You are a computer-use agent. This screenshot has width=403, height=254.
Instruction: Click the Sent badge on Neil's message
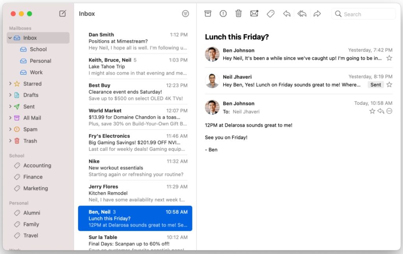(x=375, y=85)
